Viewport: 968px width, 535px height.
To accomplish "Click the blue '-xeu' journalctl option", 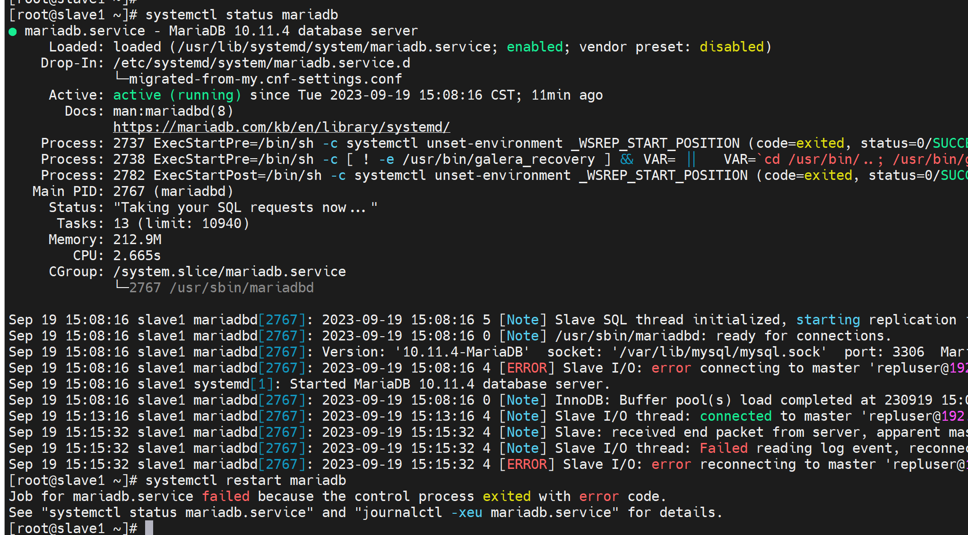I will click(x=466, y=512).
